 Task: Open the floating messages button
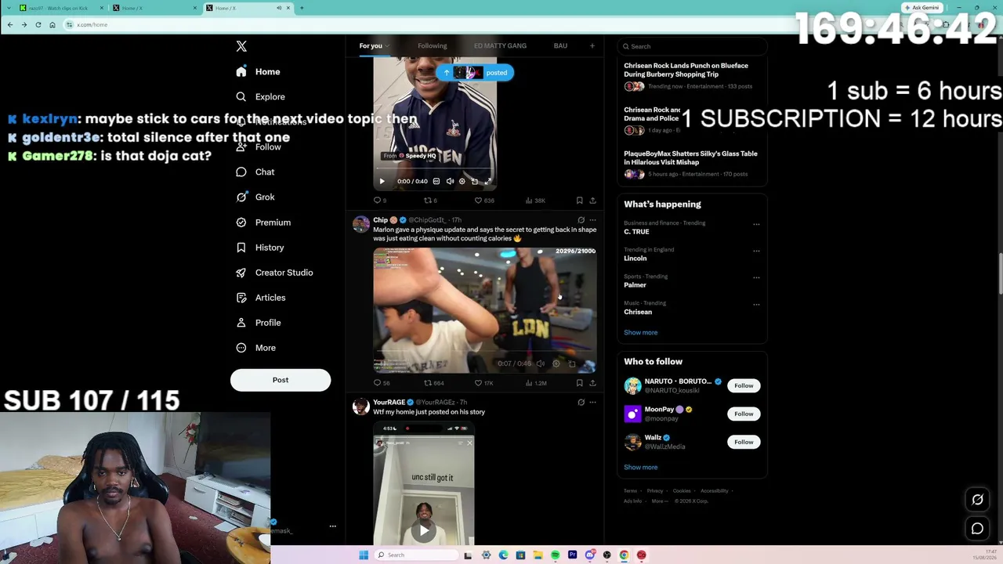click(x=977, y=529)
